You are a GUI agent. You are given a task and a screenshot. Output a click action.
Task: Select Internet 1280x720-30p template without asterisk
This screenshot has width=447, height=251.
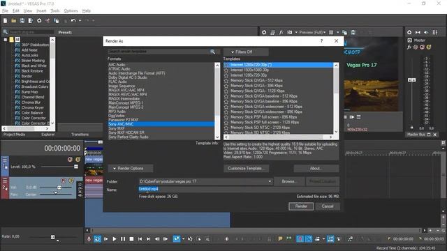pos(249,75)
